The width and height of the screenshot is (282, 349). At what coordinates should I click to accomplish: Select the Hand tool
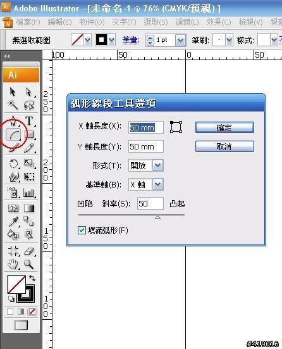pos(13,264)
